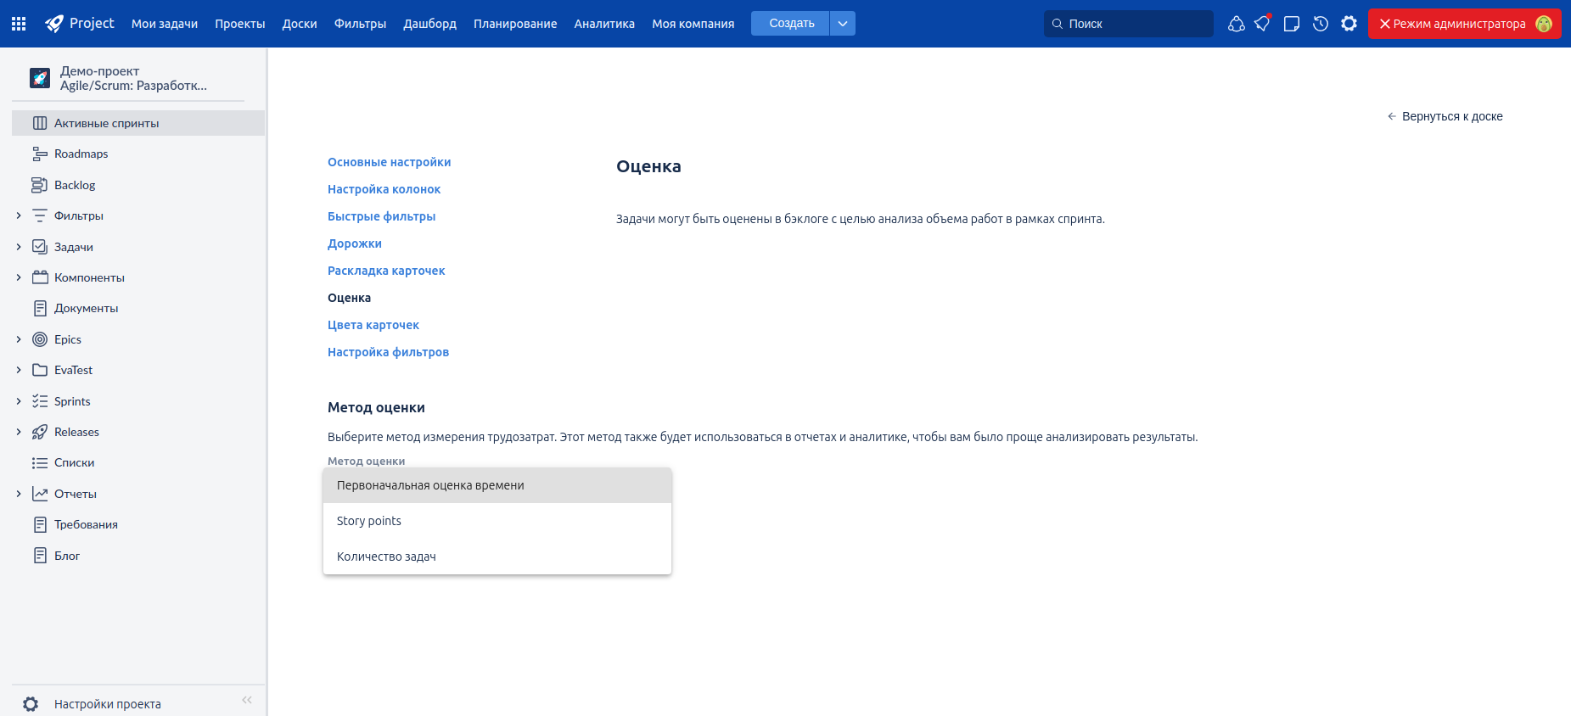The image size is (1571, 716).
Task: Collapse the sidebar with double-chevron icon
Action: coord(247,700)
